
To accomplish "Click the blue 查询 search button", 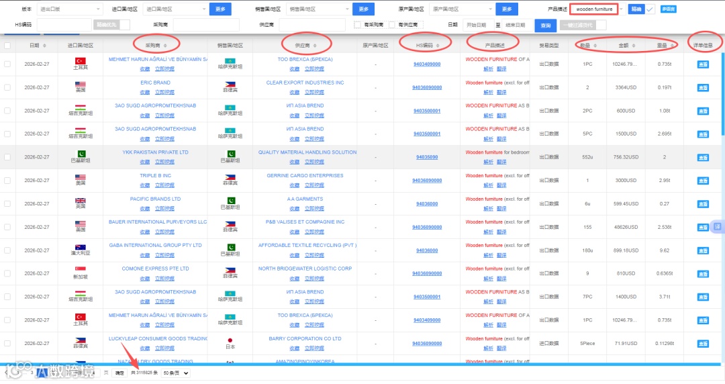I will (x=546, y=26).
